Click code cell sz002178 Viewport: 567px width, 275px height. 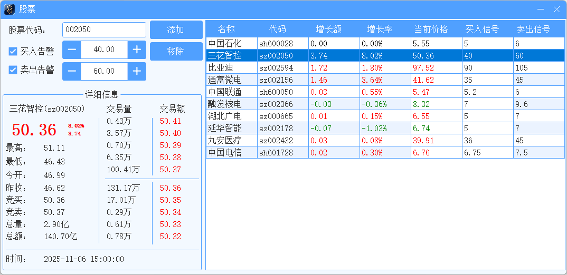283,128
